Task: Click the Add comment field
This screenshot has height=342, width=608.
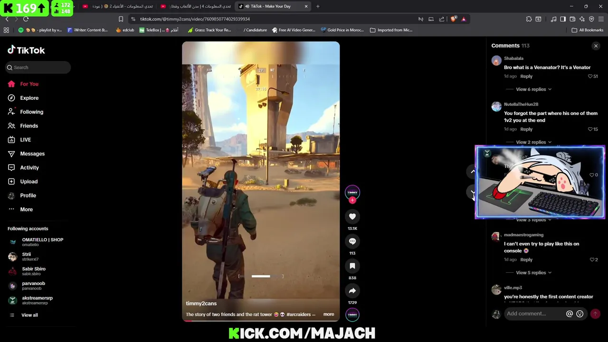Action: 535,313
